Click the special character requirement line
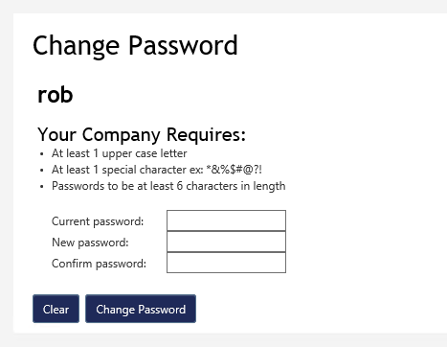The image size is (447, 347). [157, 170]
